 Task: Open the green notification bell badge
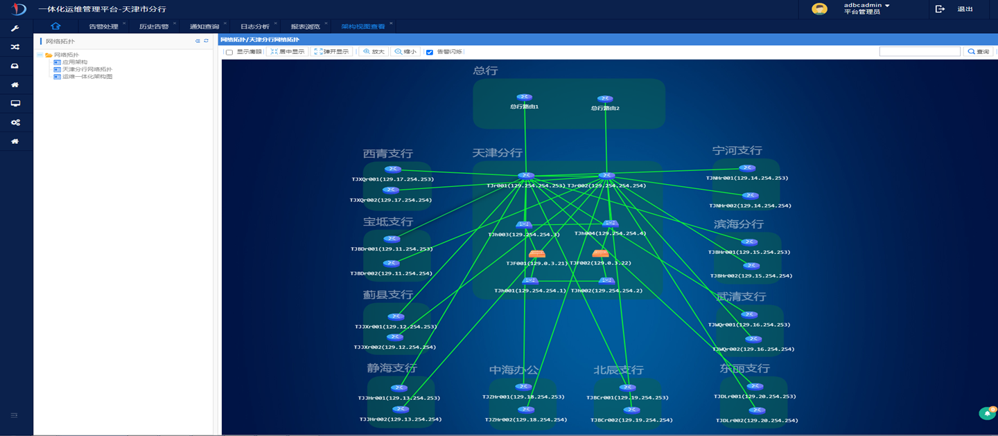pyautogui.click(x=987, y=413)
